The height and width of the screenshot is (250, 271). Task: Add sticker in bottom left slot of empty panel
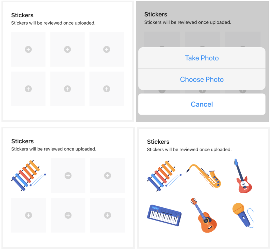pos(28,89)
